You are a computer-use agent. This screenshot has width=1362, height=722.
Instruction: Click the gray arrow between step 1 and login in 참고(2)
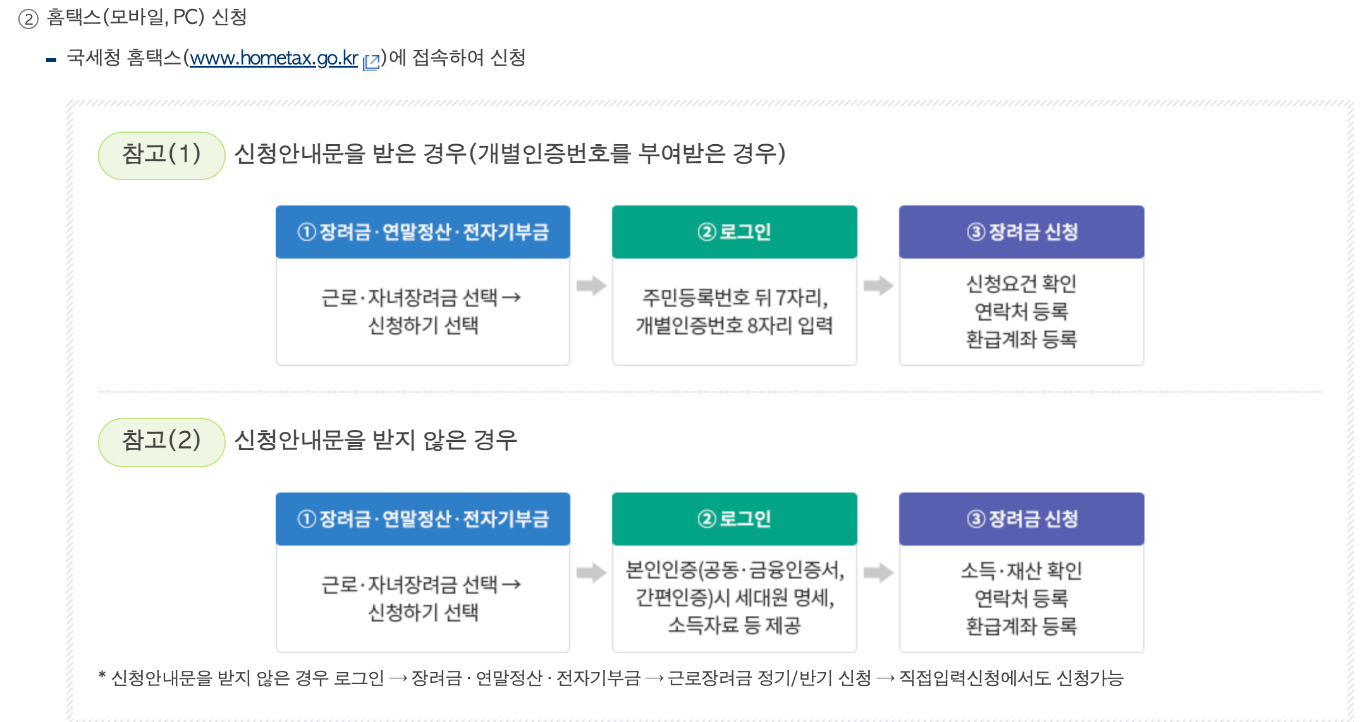point(591,573)
